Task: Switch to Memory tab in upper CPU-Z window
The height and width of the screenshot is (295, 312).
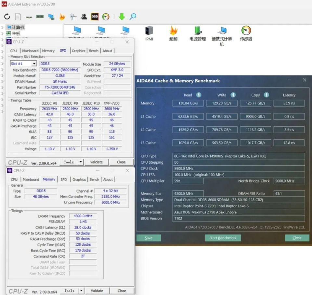Action: (x=48, y=51)
